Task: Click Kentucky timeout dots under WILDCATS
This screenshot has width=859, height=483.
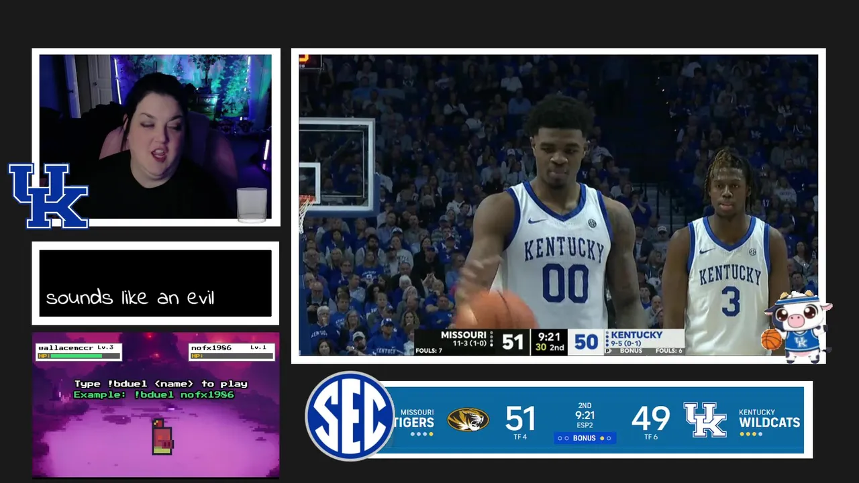Action: (751, 434)
